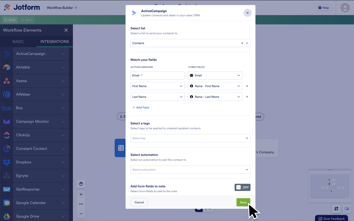
Task: Click the Redo button
Action: 27,20
